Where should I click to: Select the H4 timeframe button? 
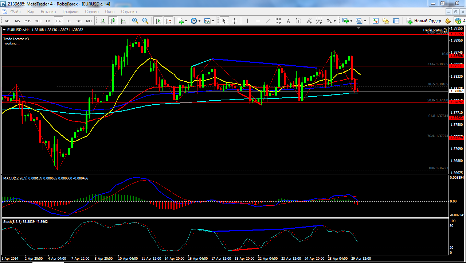(58, 21)
